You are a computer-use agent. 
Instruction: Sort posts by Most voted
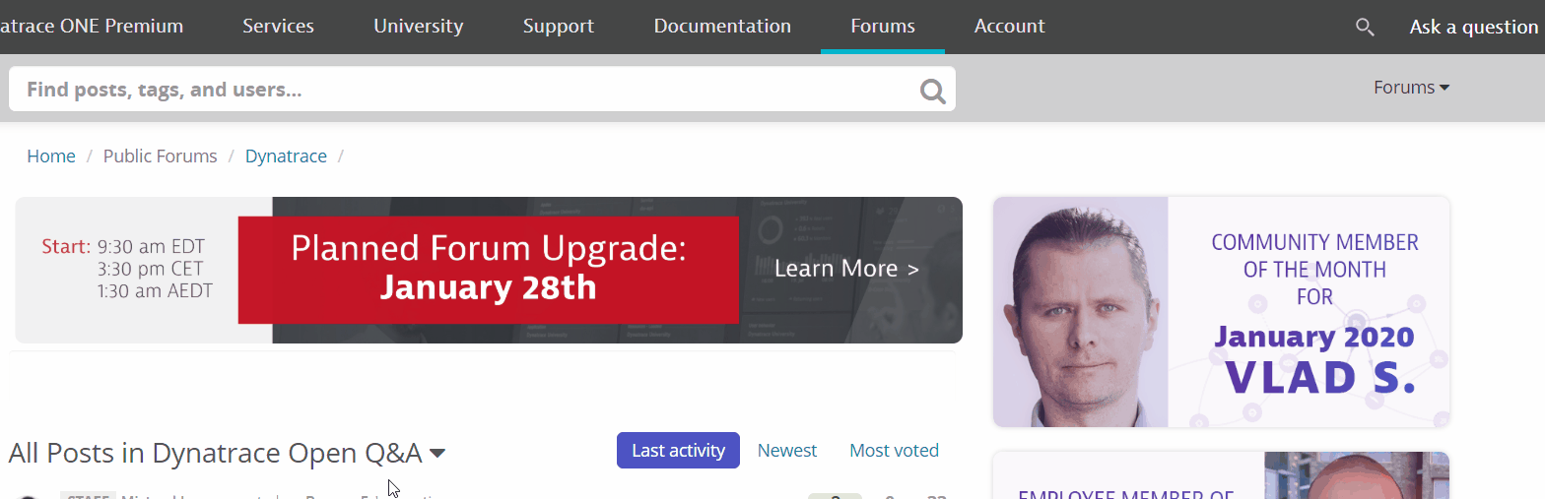tap(894, 451)
